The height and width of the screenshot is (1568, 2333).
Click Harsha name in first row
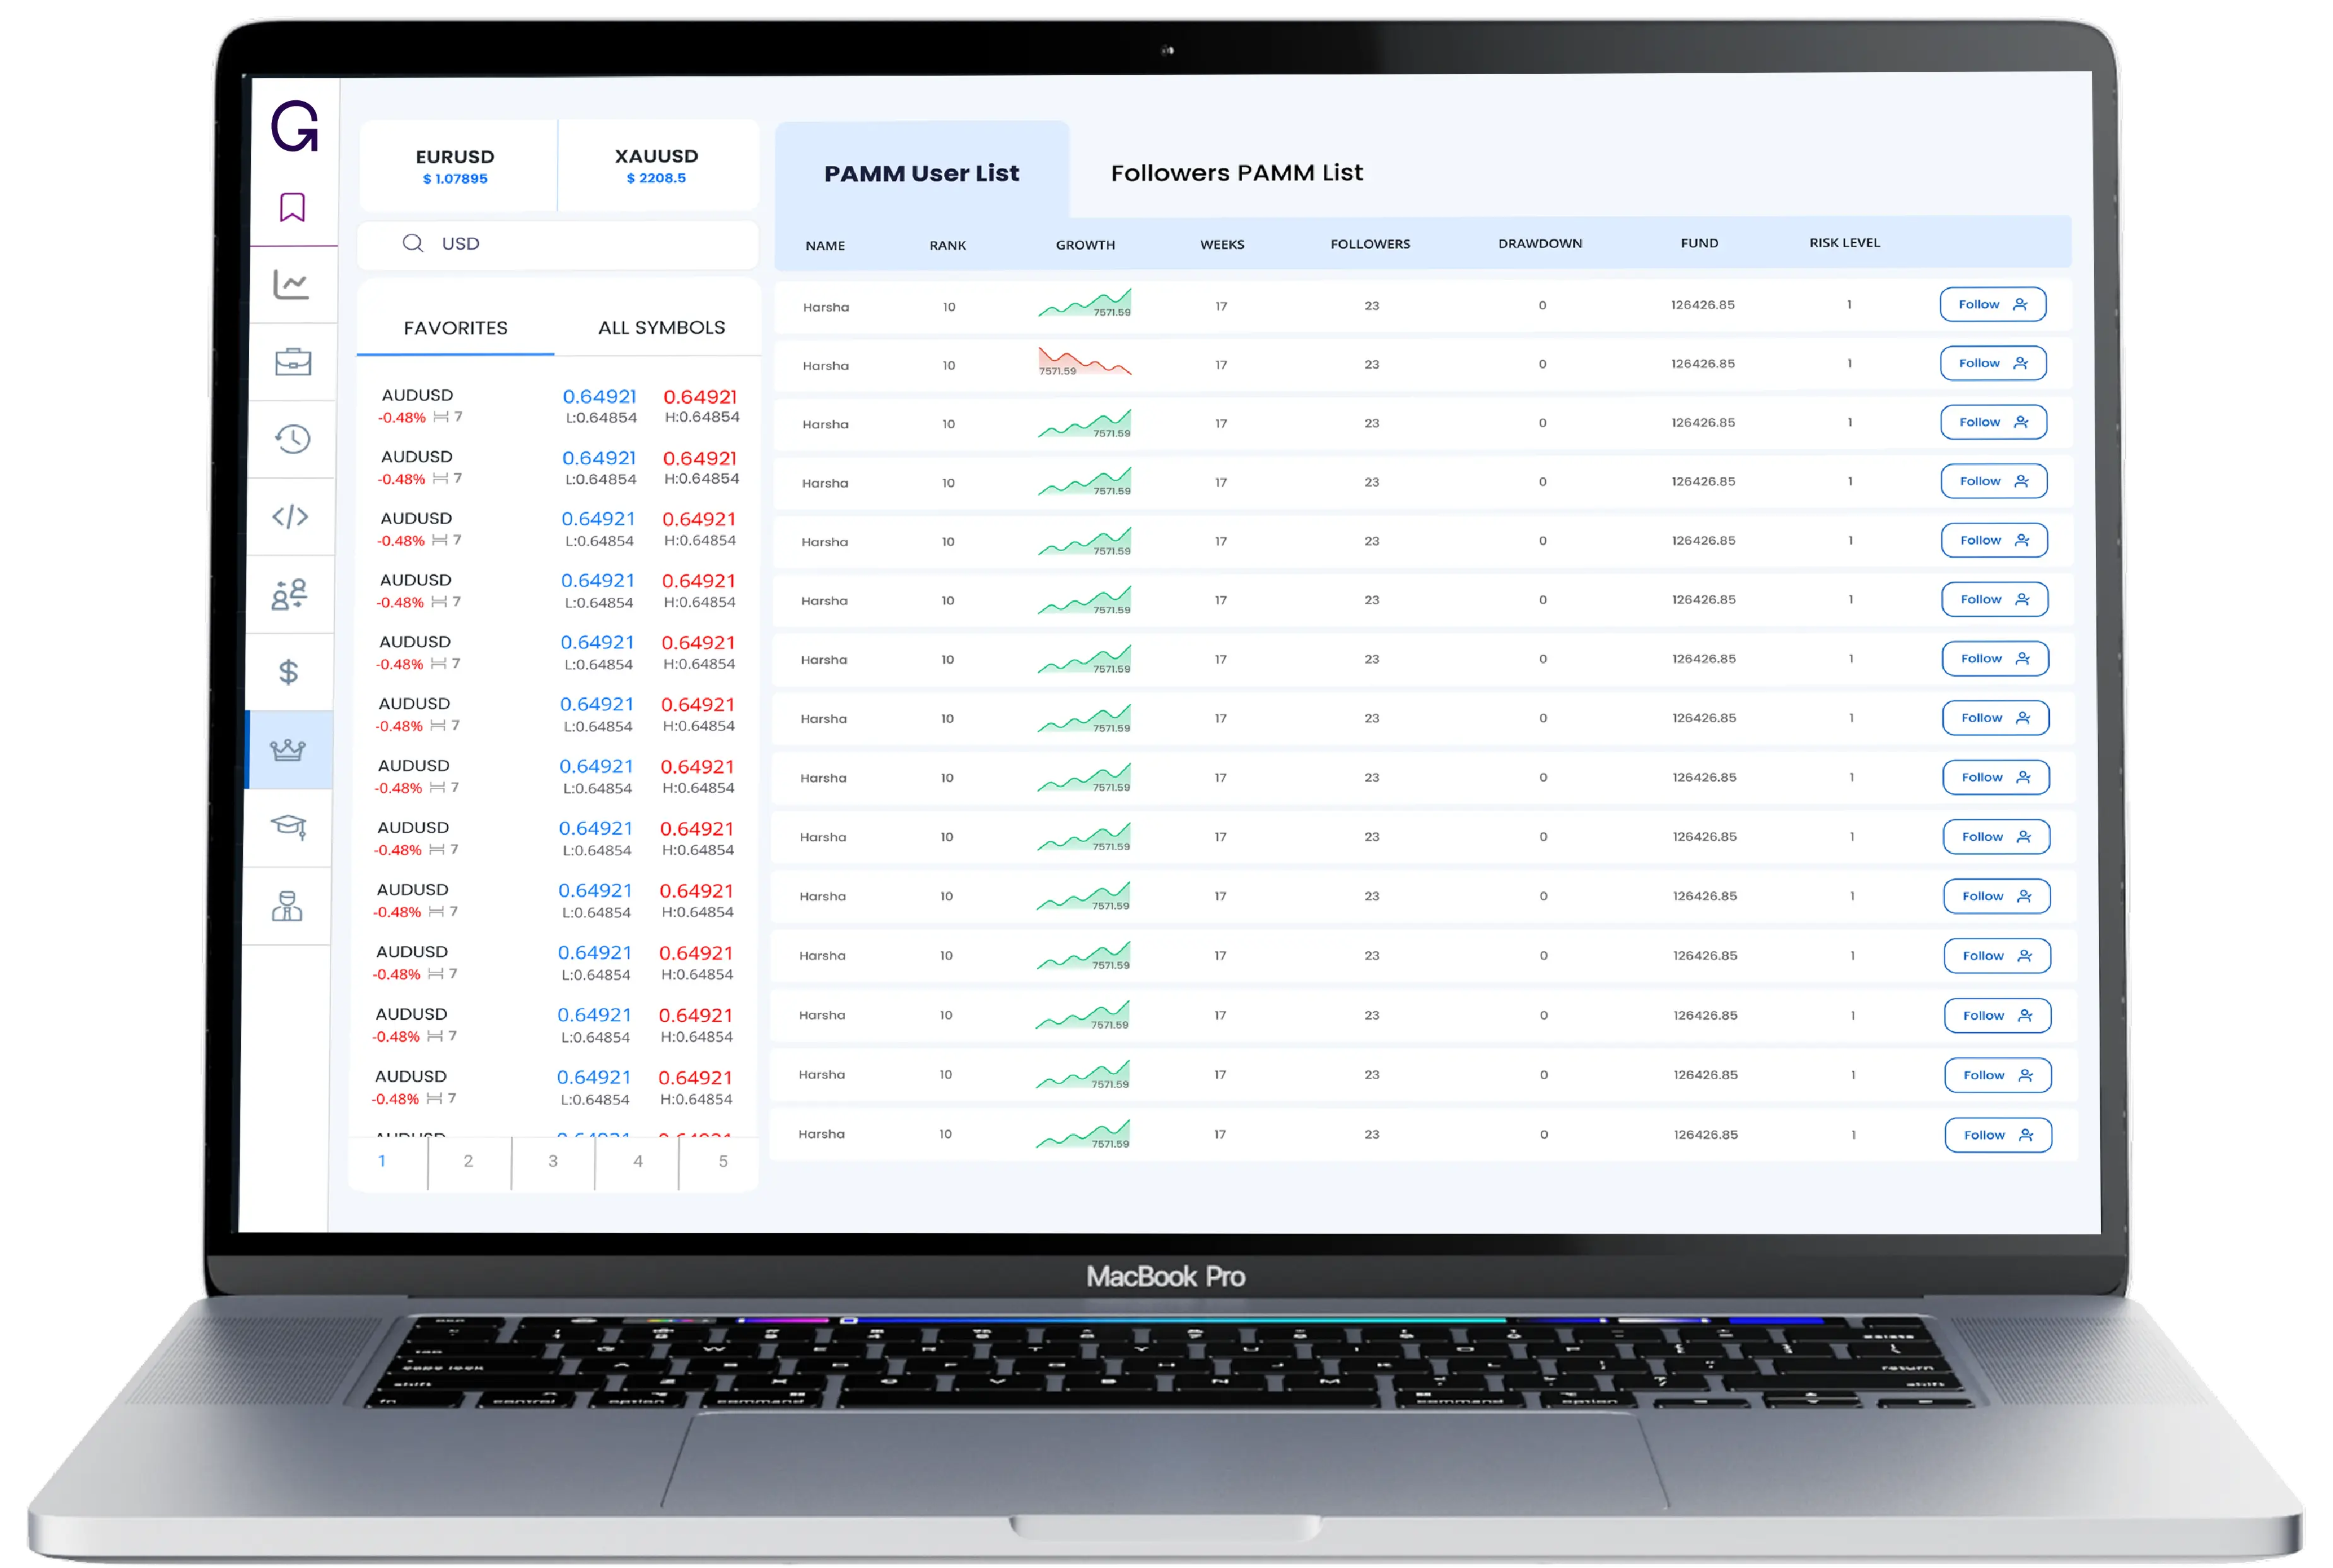[826, 308]
